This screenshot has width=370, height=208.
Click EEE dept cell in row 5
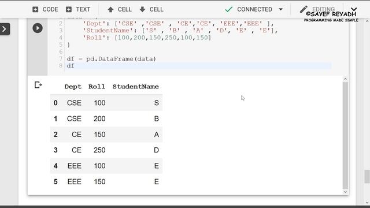75,181
